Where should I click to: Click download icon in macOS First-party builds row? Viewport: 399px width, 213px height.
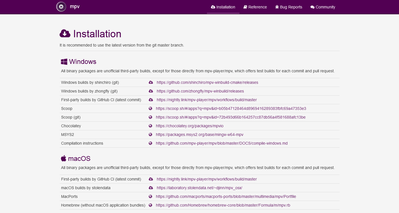[151, 179]
